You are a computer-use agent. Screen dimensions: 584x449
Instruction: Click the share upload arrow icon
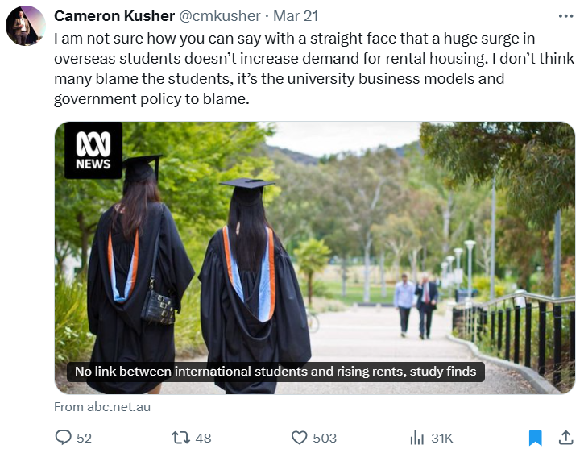coord(565,438)
